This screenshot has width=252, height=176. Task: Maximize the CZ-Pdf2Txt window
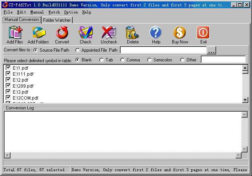pos(240,5)
